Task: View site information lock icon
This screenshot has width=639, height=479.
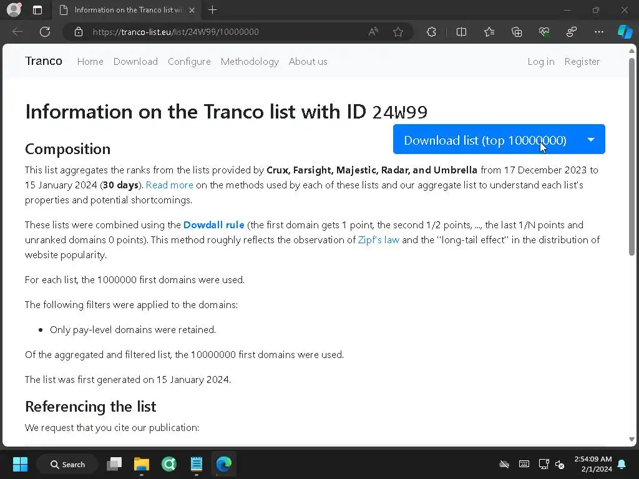Action: [79, 32]
